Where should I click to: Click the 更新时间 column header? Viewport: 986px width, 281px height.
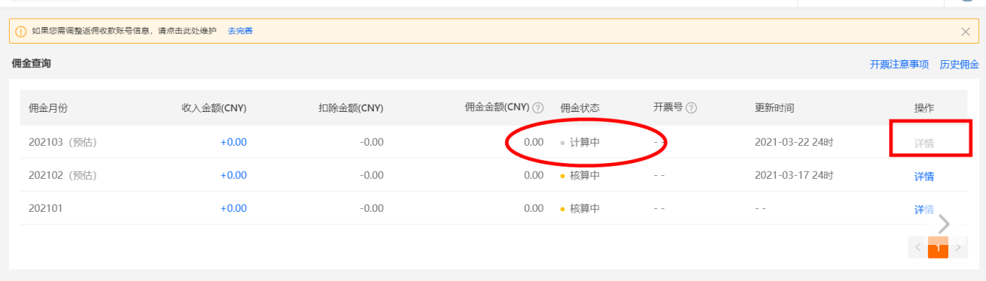[x=774, y=108]
